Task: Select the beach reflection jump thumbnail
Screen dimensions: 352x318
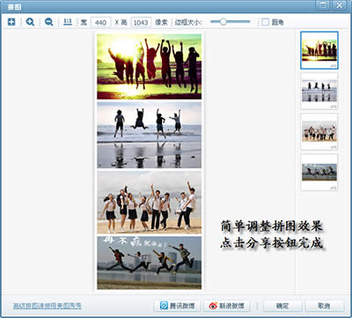Action: click(319, 91)
